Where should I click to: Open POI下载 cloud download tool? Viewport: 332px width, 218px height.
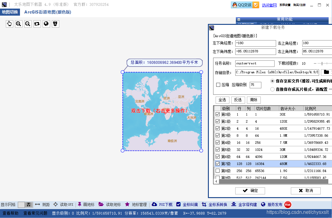point(162,205)
